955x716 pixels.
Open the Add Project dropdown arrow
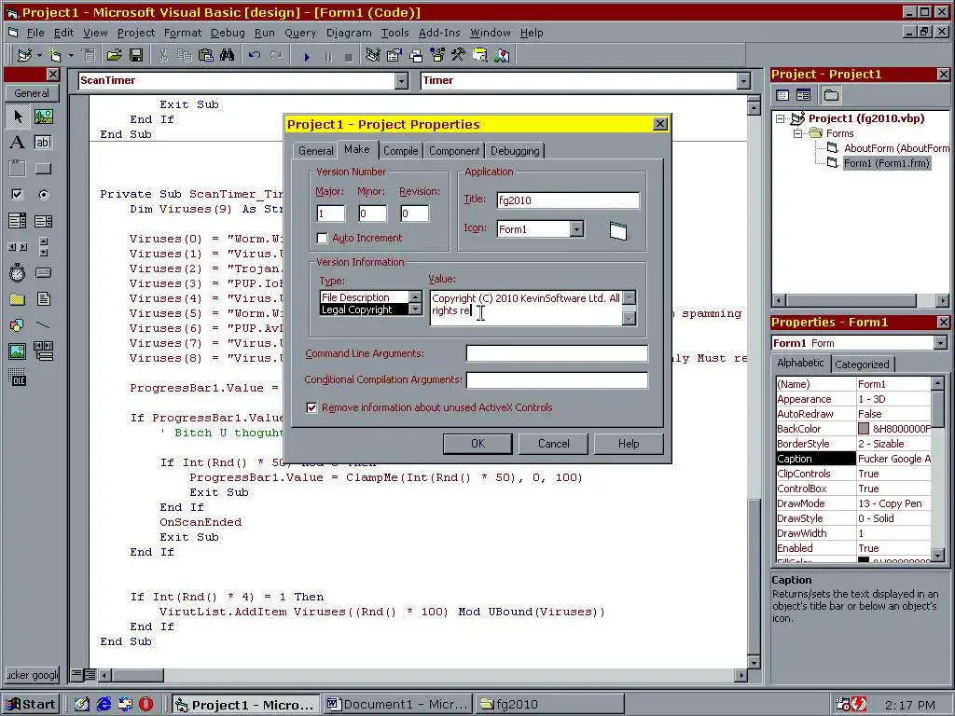[39, 56]
